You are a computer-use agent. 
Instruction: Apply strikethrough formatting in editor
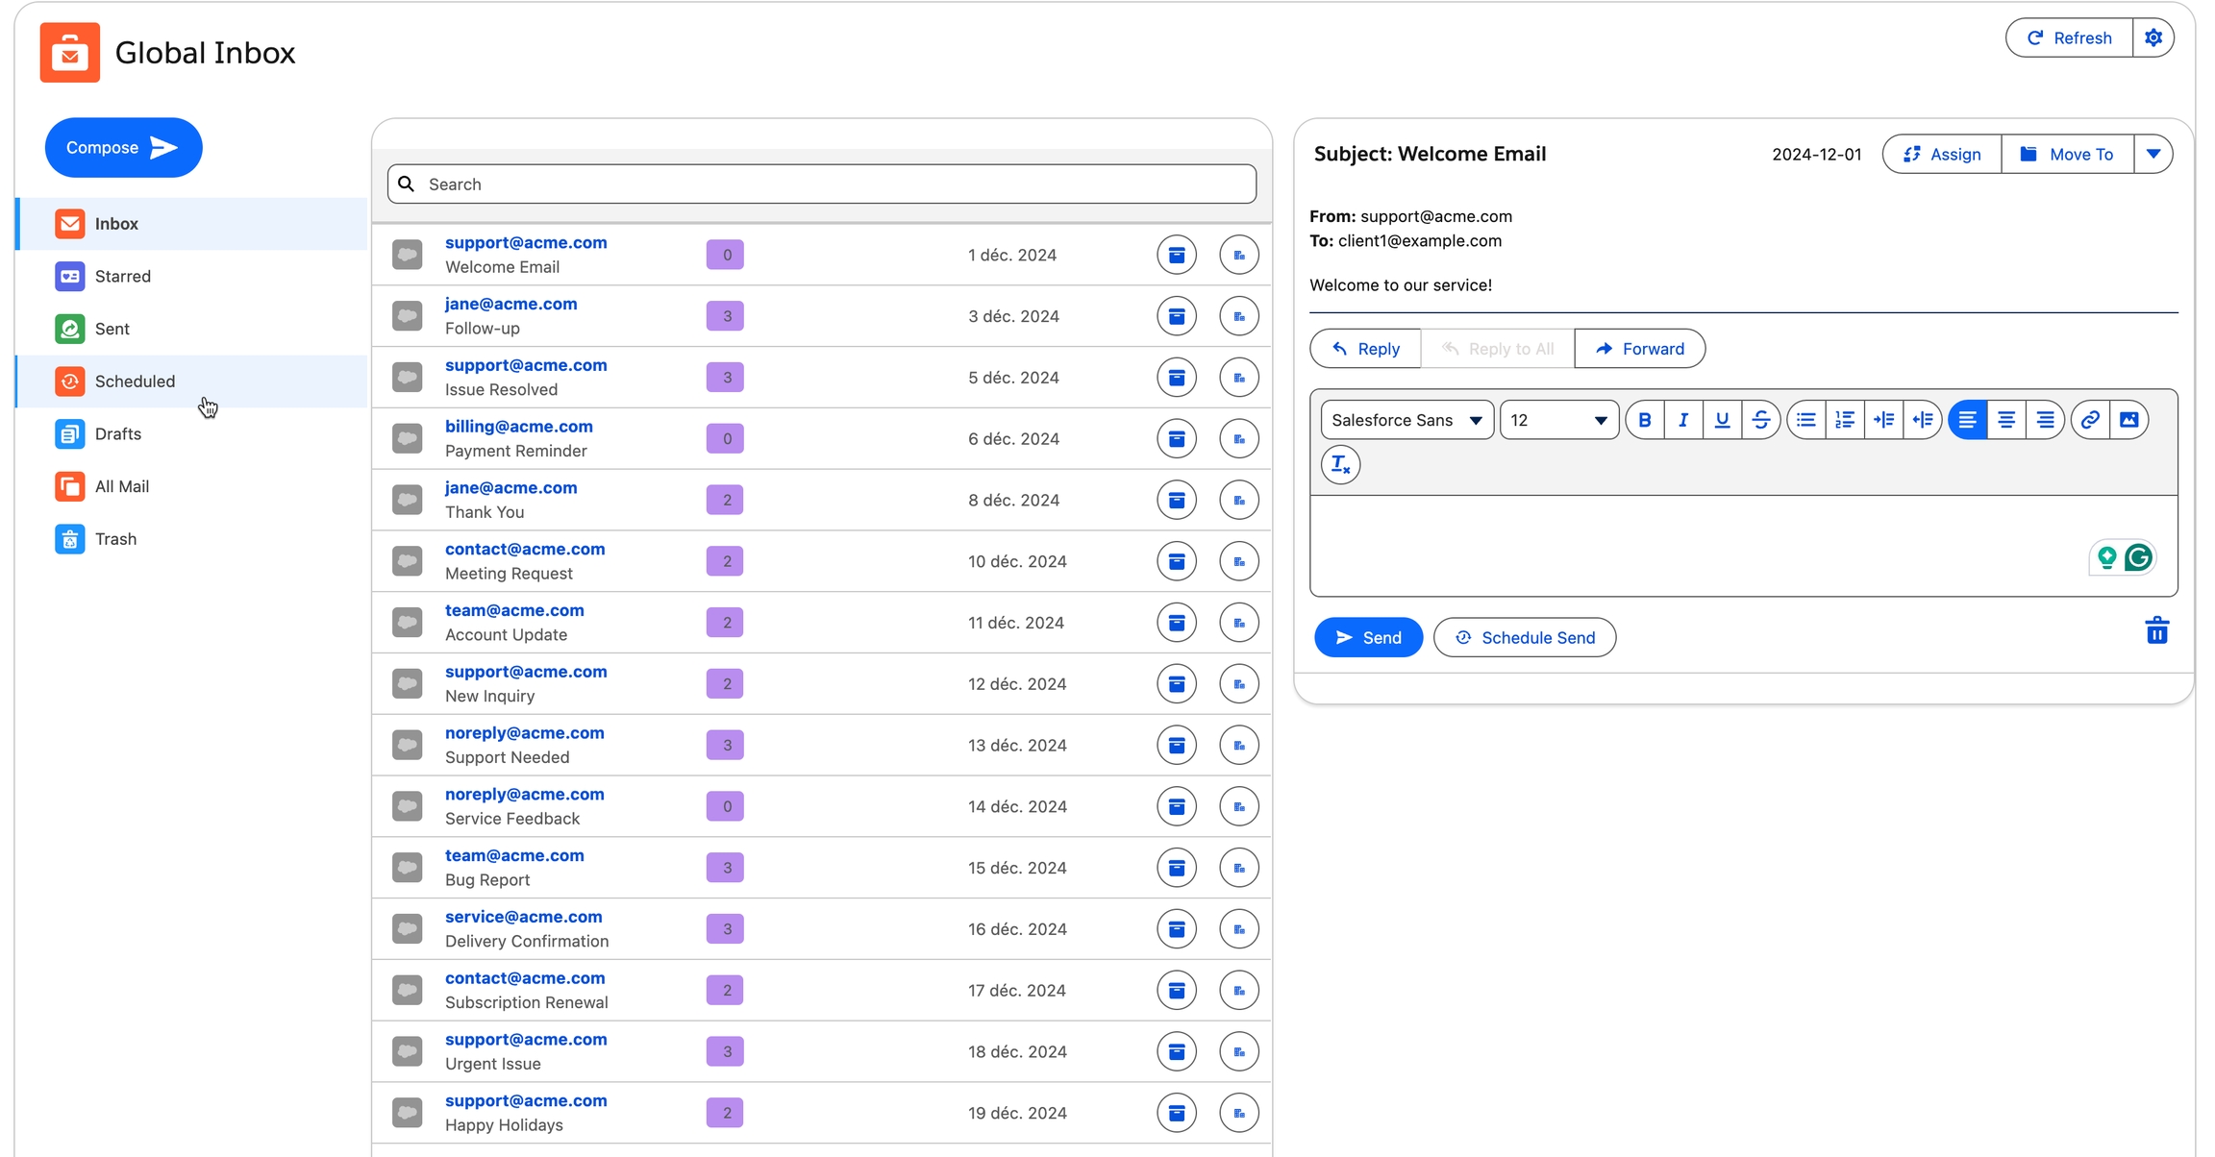click(1761, 420)
